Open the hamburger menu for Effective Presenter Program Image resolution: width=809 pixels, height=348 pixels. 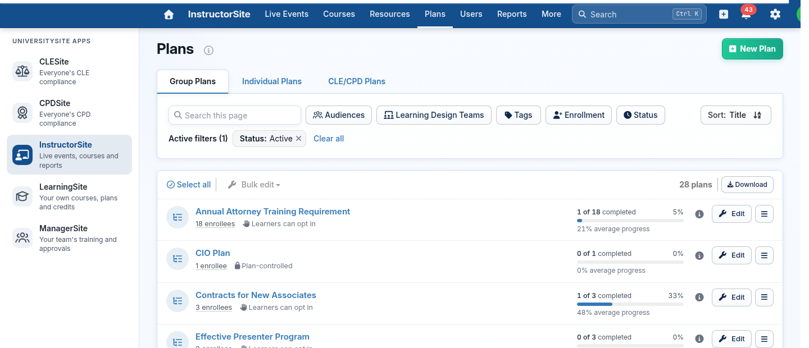pos(764,339)
